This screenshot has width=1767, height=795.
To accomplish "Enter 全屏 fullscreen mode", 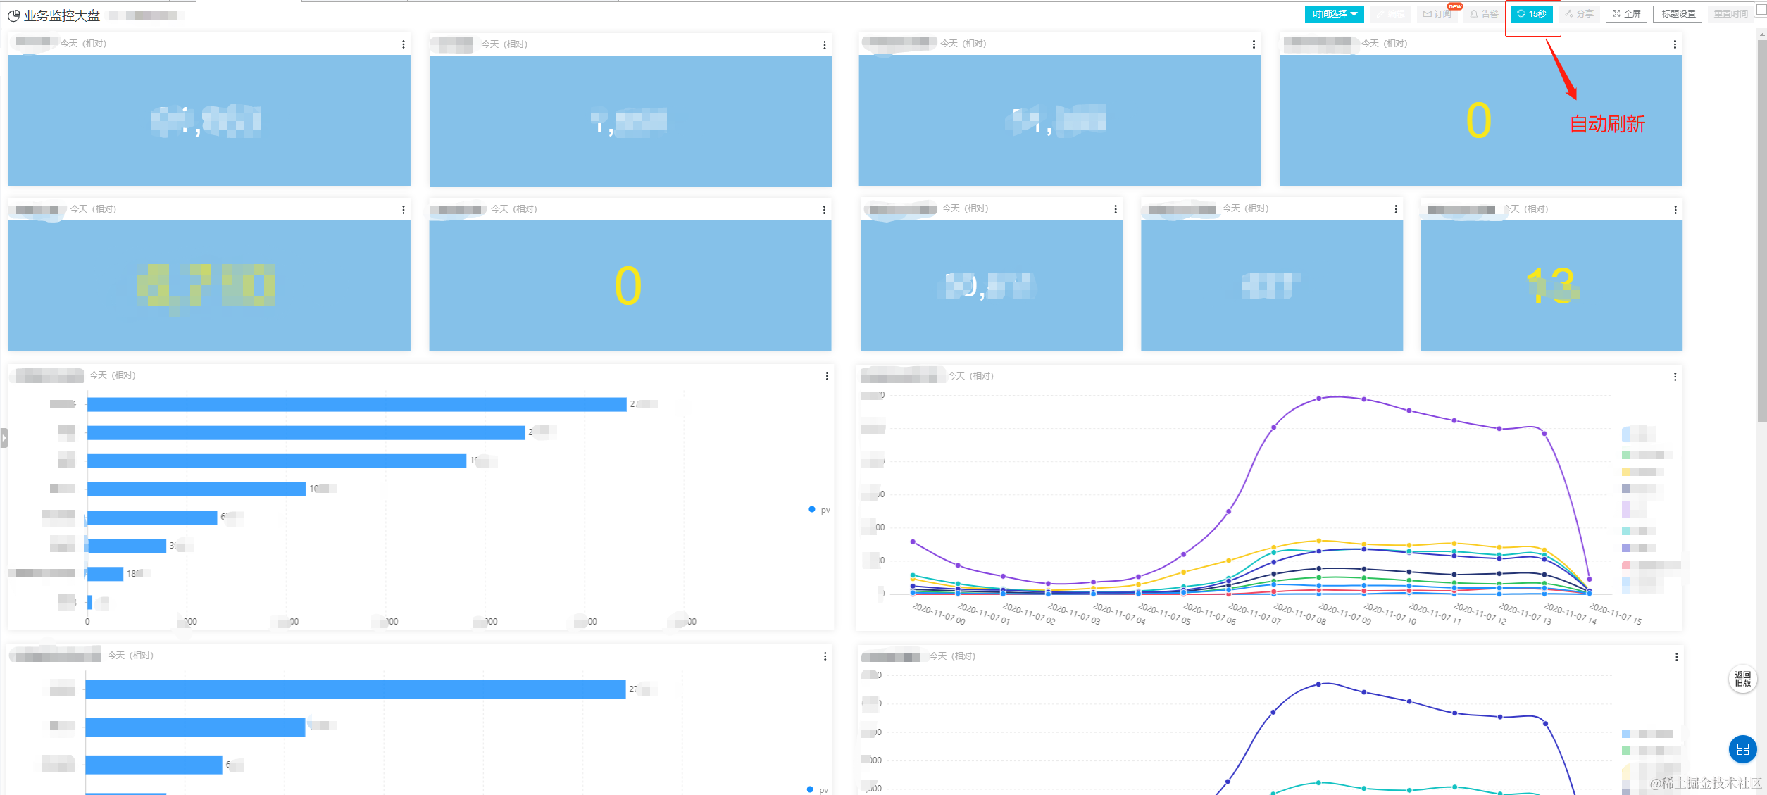I will (1626, 14).
